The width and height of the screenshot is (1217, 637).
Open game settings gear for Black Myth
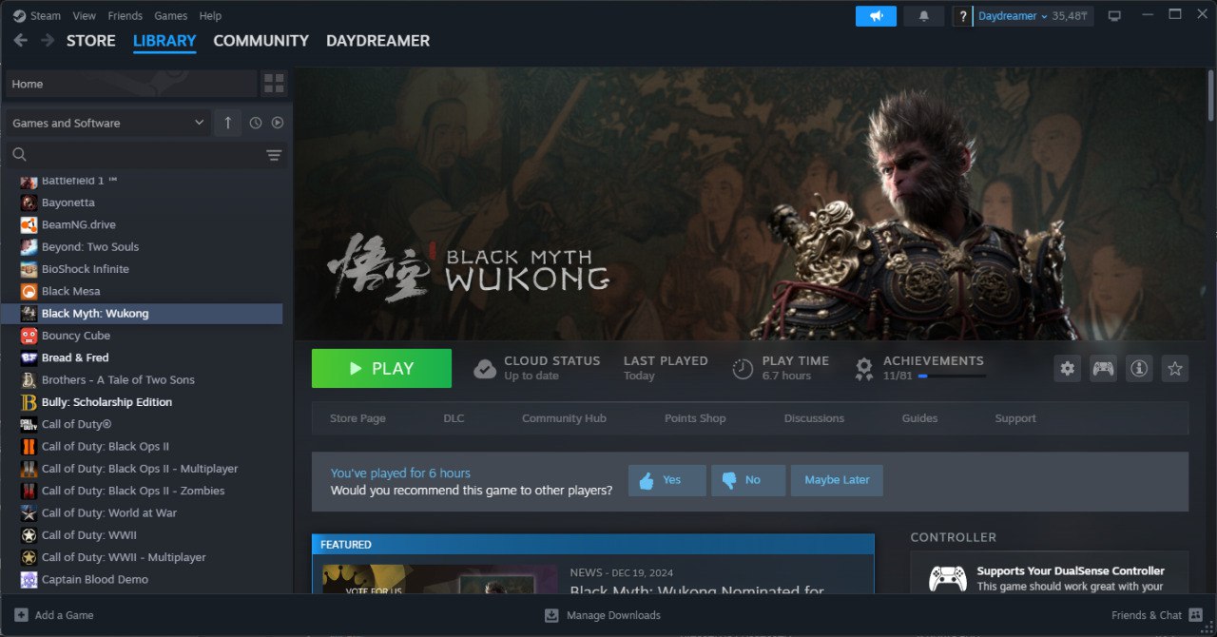click(x=1068, y=369)
